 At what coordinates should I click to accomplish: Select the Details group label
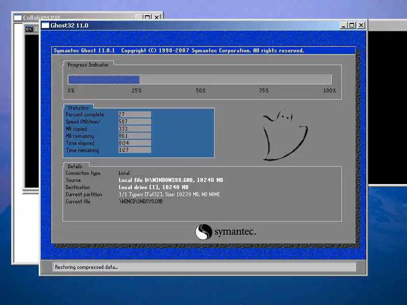pos(75,166)
